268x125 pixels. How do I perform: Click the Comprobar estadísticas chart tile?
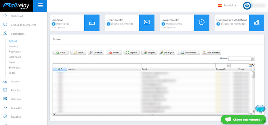(257, 23)
